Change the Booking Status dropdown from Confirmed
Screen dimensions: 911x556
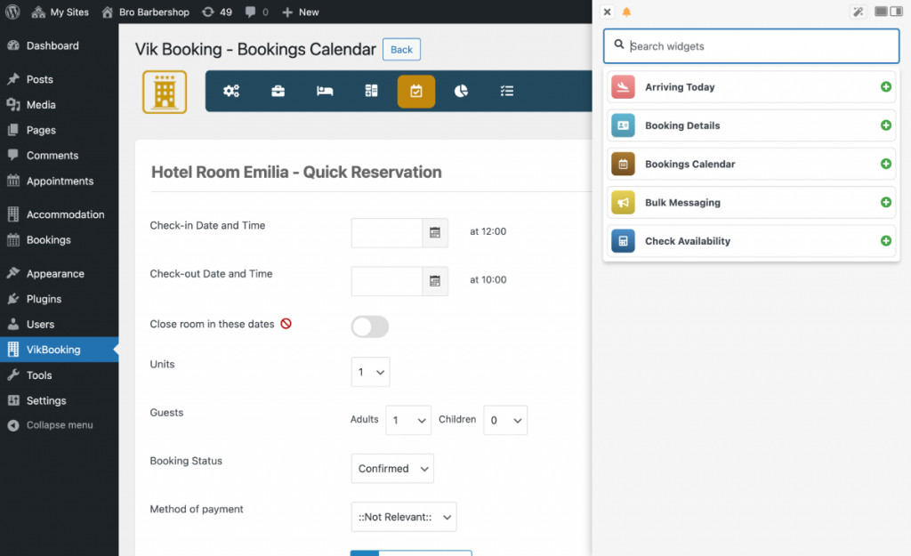click(392, 468)
